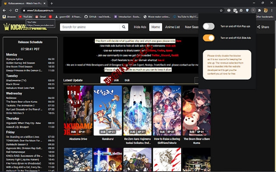Click the KAA extension icon in toolbar
276x172 pixels.
(x=253, y=10)
